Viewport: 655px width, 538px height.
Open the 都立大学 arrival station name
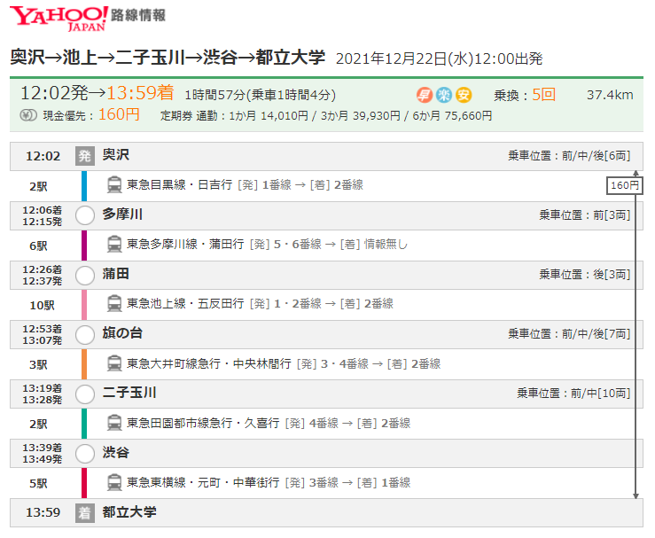pos(129,512)
